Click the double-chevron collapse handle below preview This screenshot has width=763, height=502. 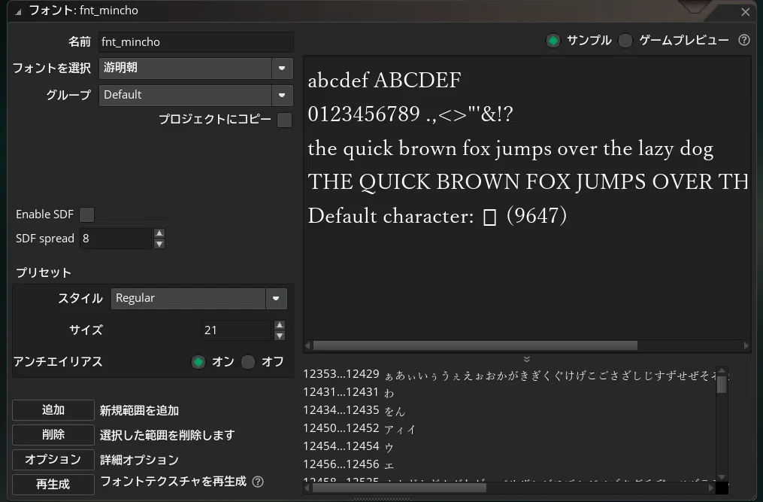point(526,359)
